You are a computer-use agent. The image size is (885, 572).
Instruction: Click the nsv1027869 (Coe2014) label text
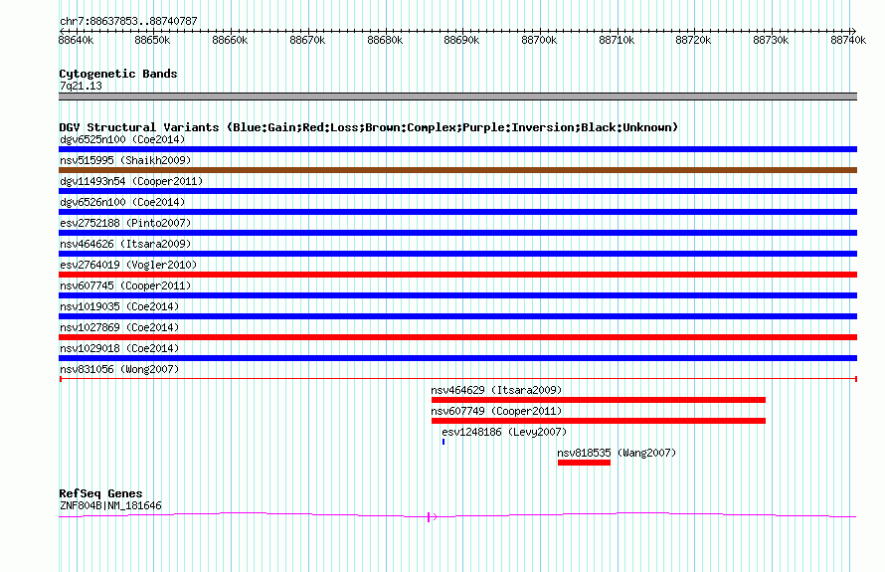coord(119,327)
